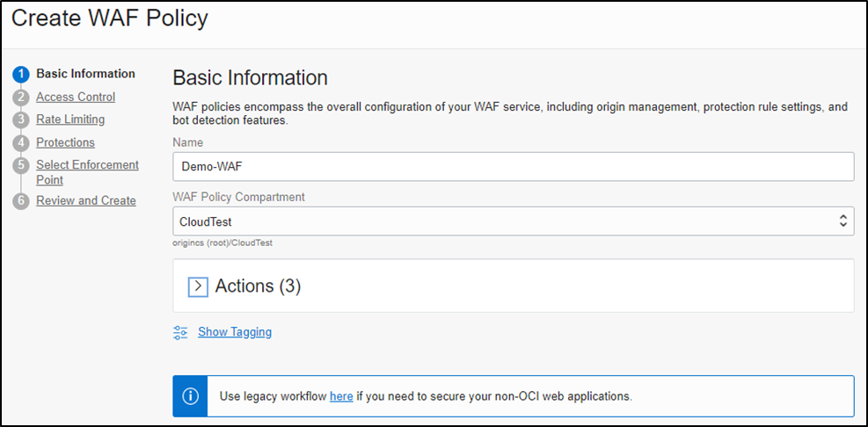The width and height of the screenshot is (868, 427).
Task: Open the Protections step
Action: coord(65,142)
